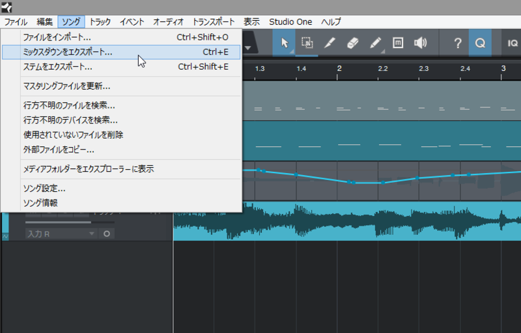
Task: Open the 編集 menu
Action: click(x=44, y=22)
